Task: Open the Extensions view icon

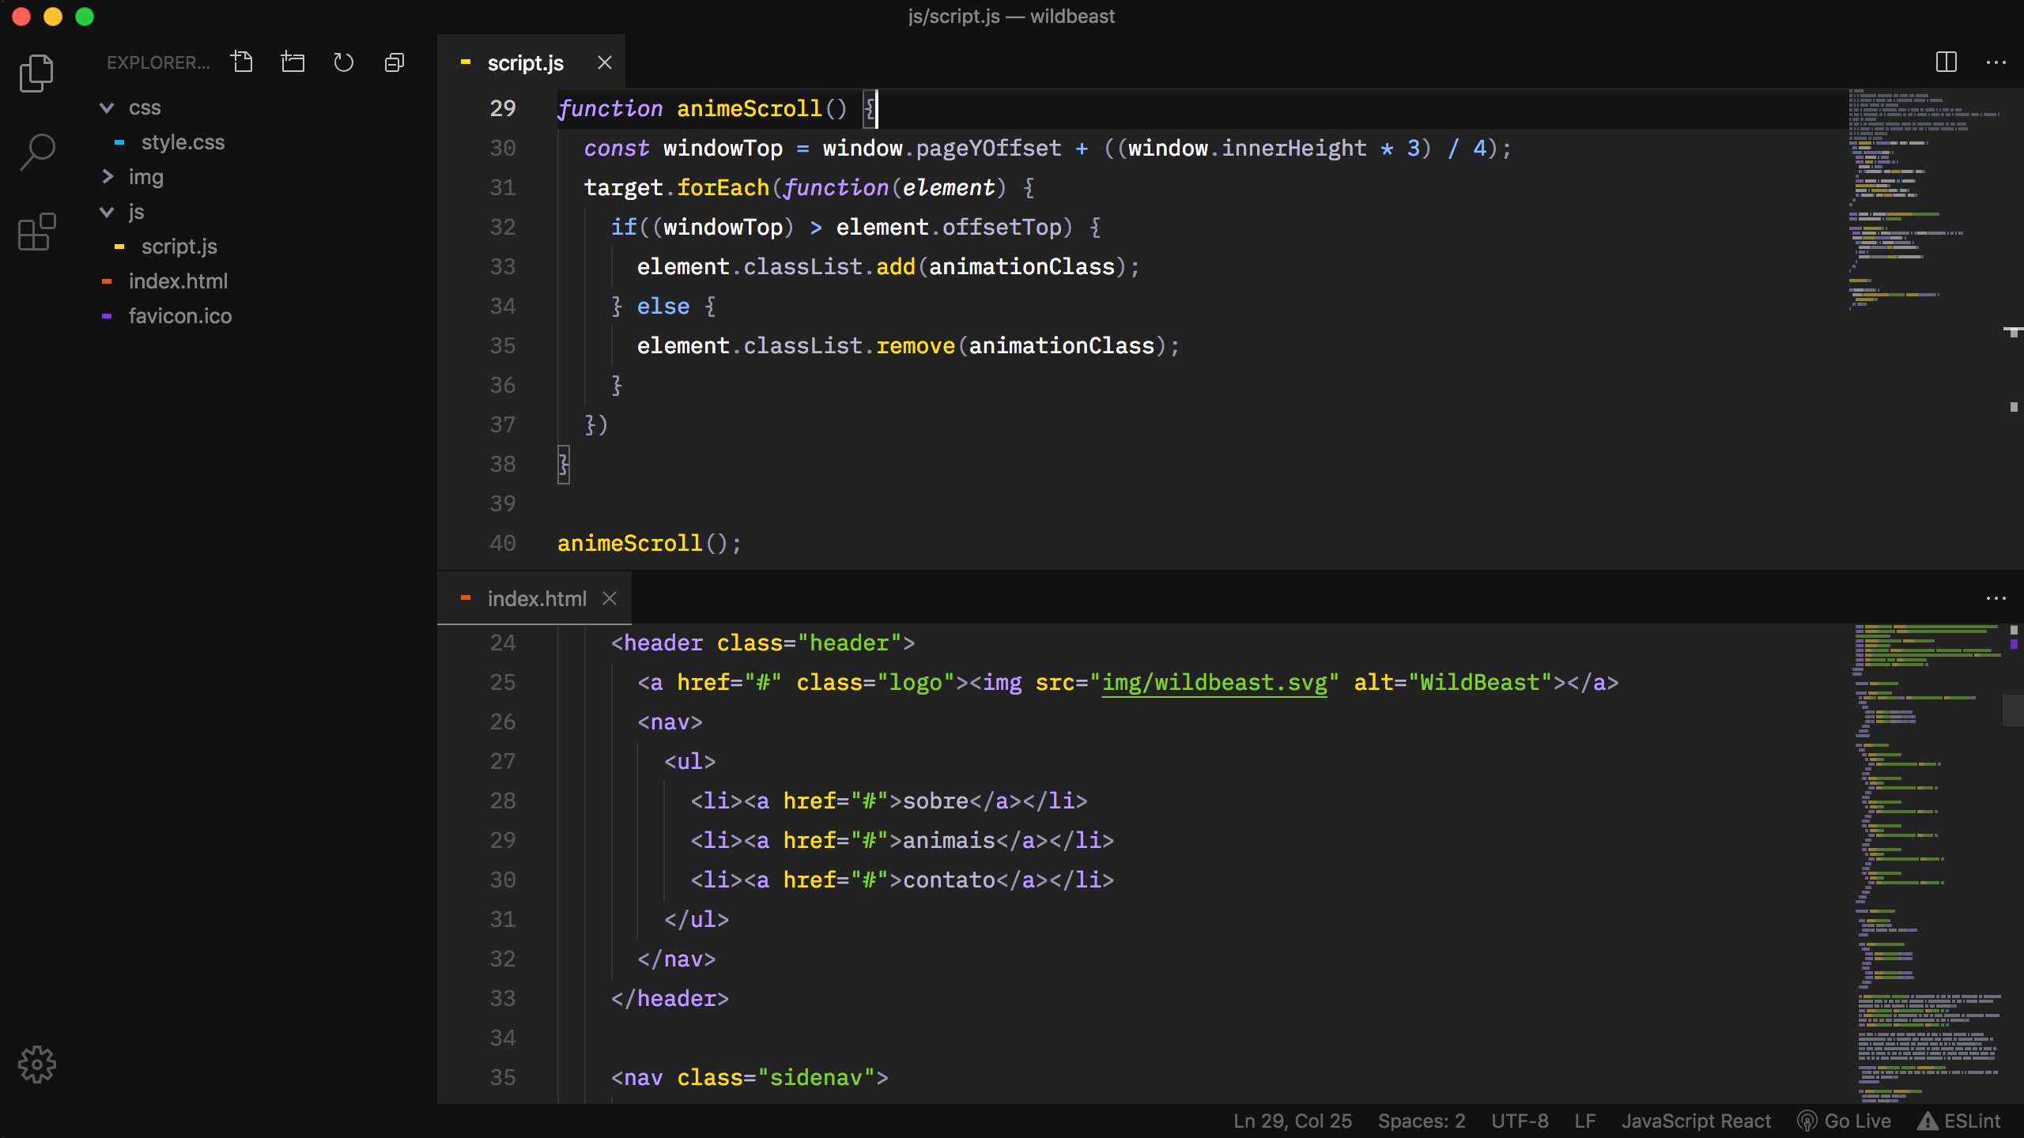Action: 36,232
